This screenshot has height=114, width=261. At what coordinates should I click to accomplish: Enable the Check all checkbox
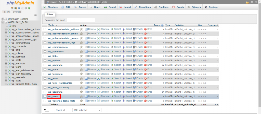pyautogui.click(x=53, y=110)
